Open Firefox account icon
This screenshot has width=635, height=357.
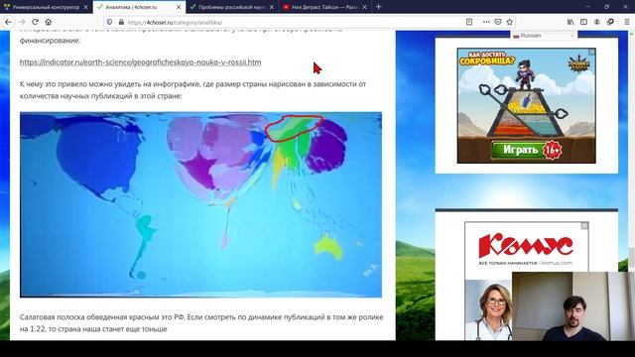(597, 22)
